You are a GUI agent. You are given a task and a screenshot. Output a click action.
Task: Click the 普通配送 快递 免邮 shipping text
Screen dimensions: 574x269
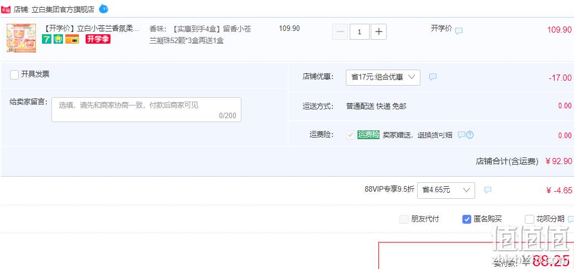[x=376, y=106]
